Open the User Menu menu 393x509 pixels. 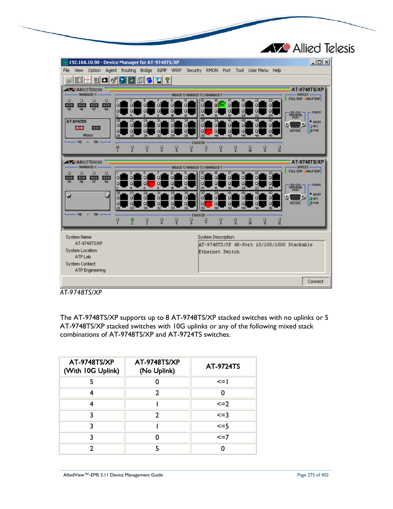[258, 70]
